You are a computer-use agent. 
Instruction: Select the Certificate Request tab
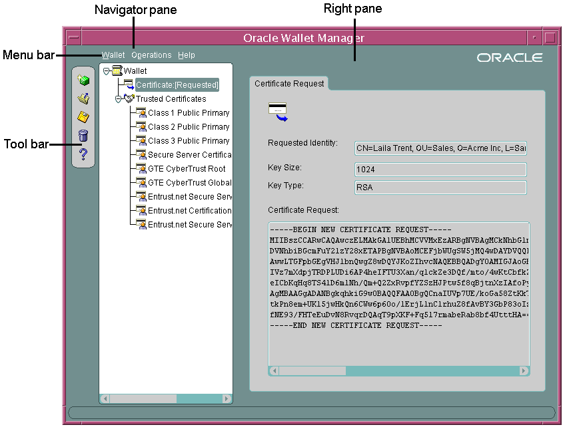[x=289, y=84]
